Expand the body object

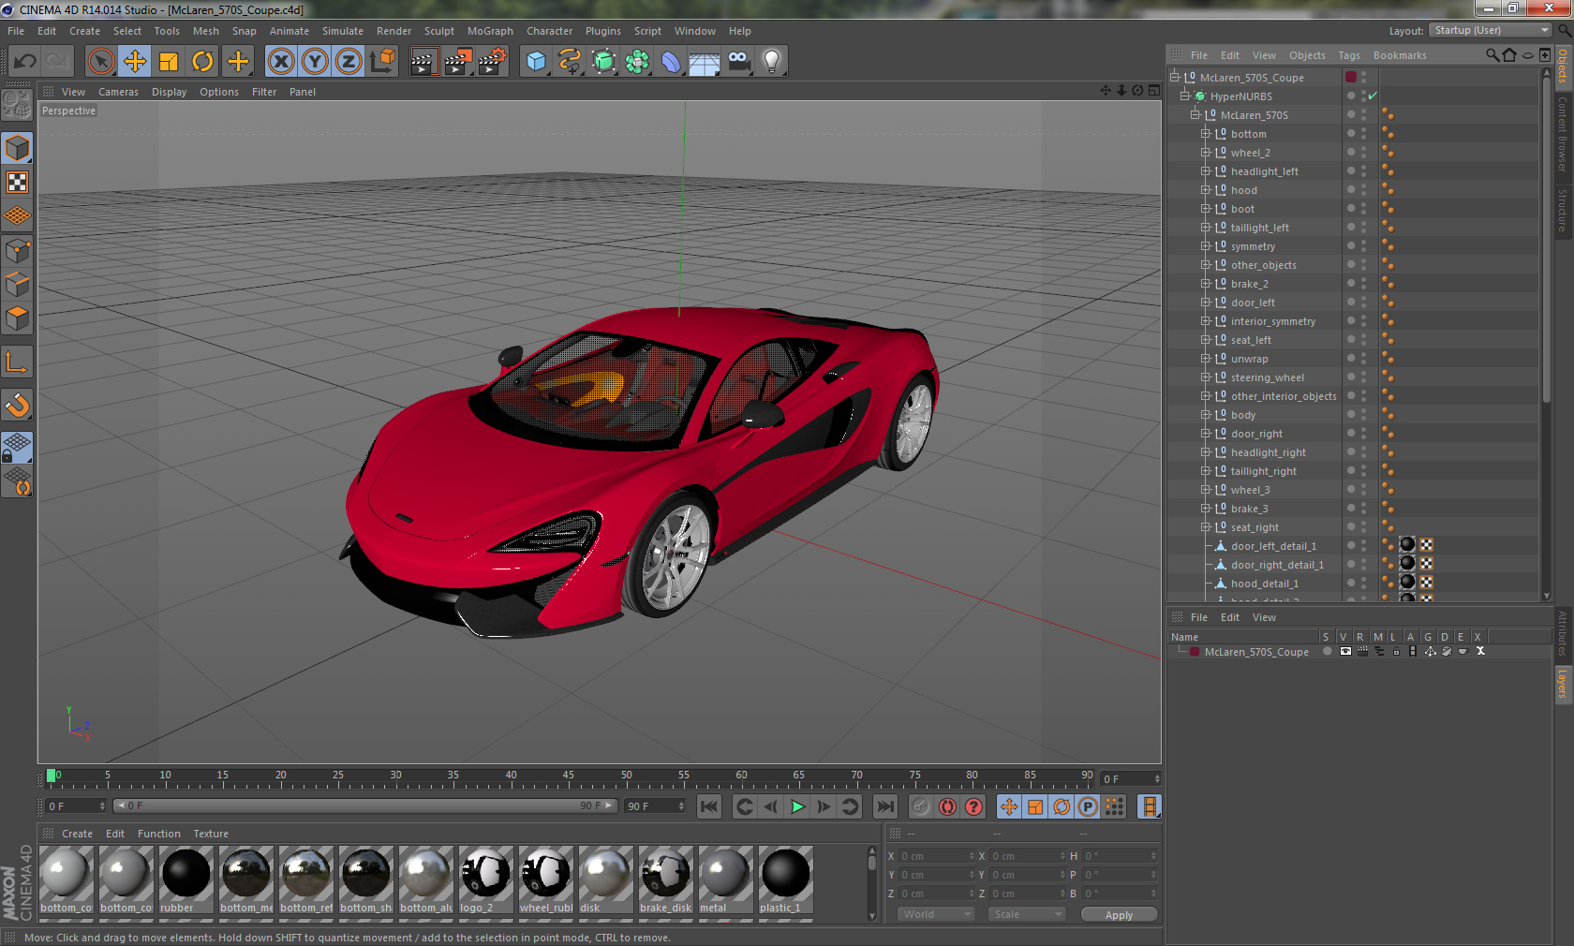coord(1206,415)
